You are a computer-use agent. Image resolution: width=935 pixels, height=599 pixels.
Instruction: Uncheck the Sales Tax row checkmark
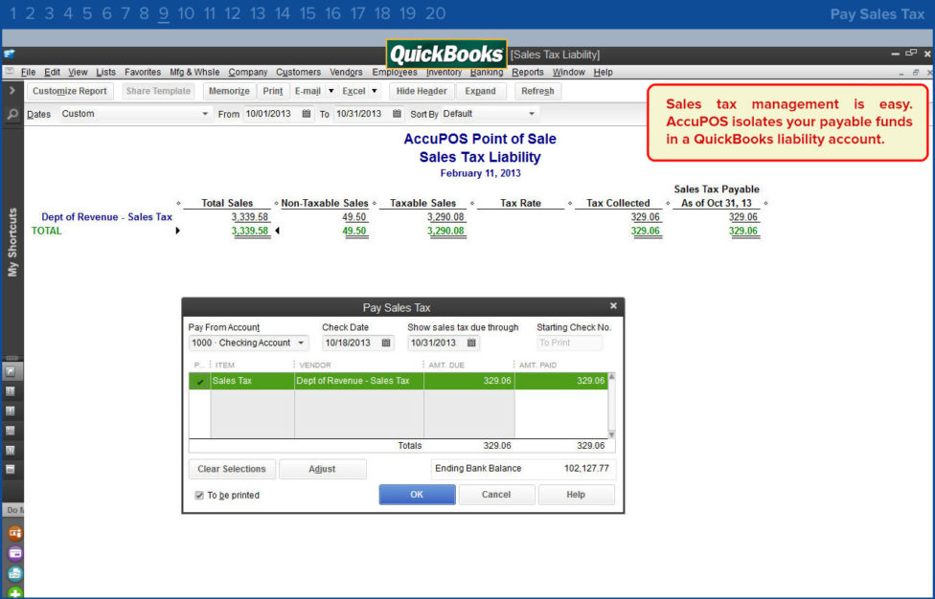pos(200,381)
